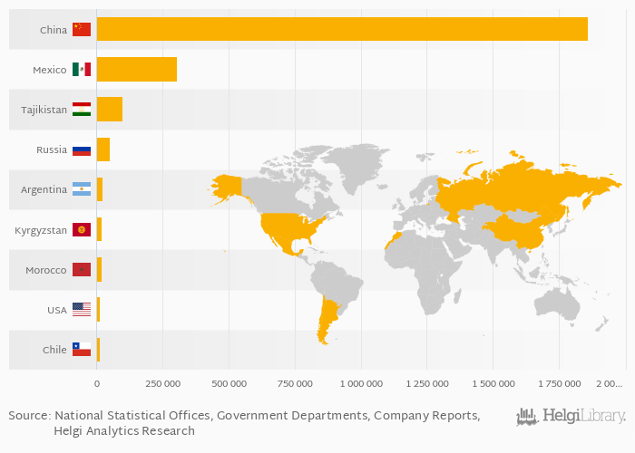
Task: Click the Tajikistan orange bar
Action: click(109, 110)
